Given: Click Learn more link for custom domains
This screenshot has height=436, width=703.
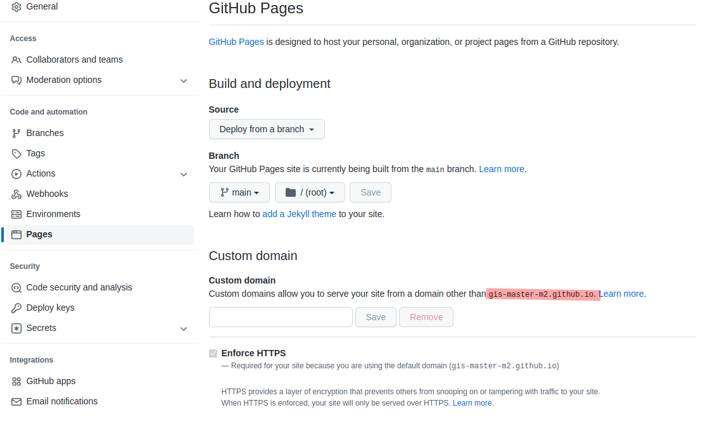Looking at the screenshot, I should click(x=621, y=294).
